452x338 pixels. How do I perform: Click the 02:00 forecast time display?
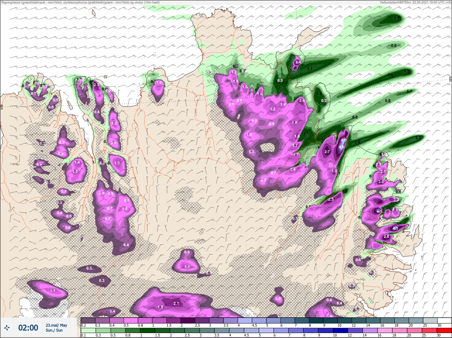tap(28, 328)
